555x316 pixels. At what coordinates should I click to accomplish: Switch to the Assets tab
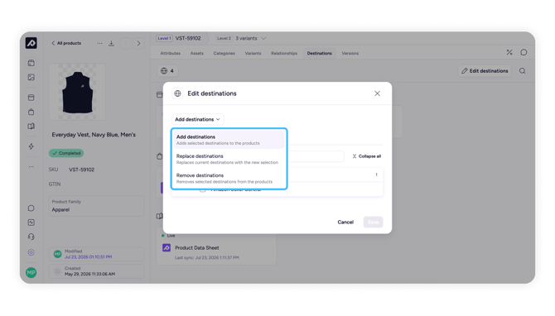click(197, 53)
